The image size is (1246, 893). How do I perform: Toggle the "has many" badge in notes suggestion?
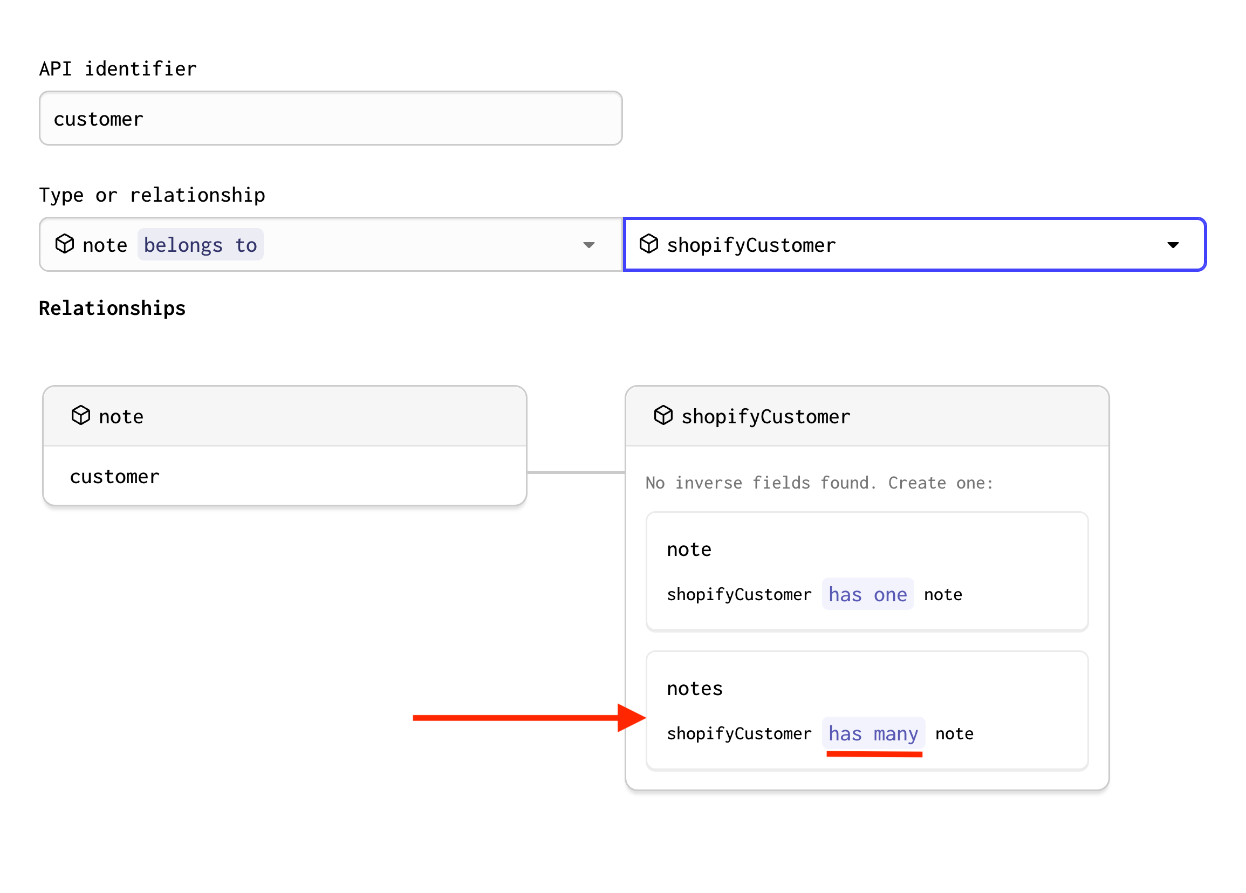(874, 733)
